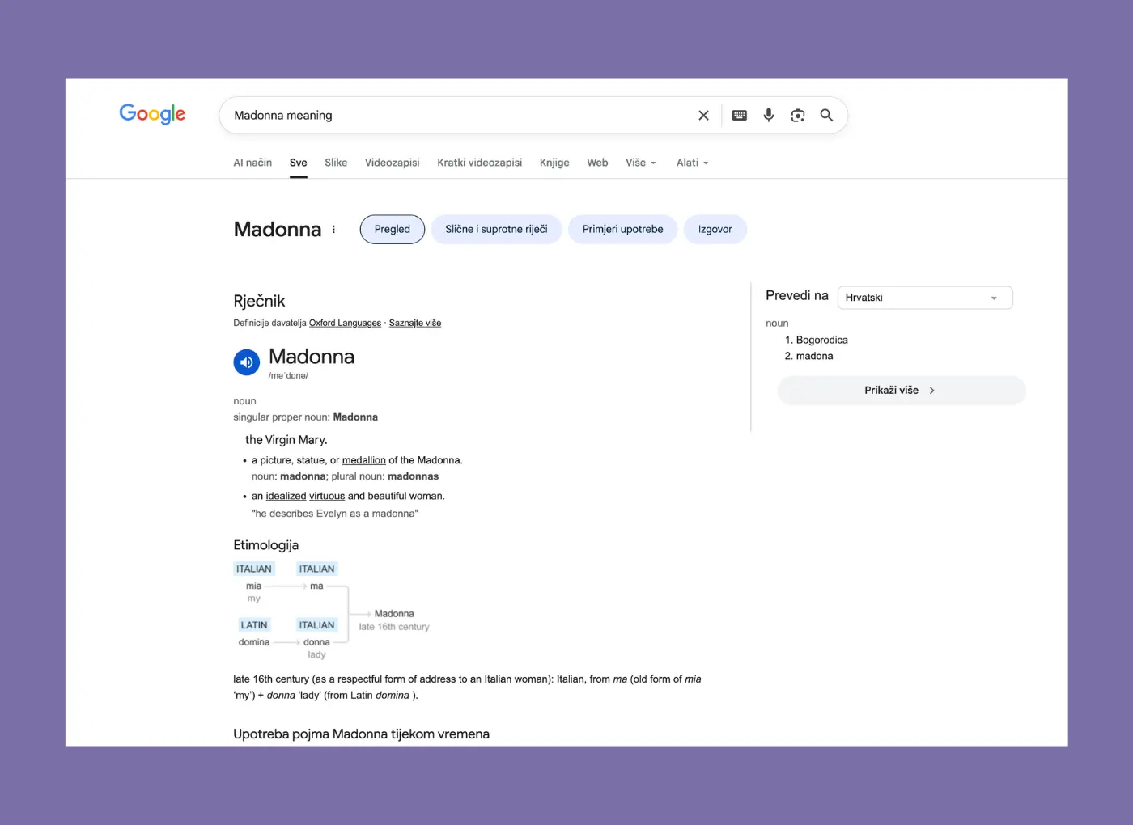Switch to the AI način tab
The image size is (1133, 825).
[x=252, y=163]
